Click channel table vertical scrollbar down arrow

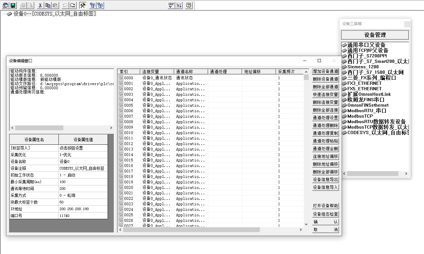306,224
